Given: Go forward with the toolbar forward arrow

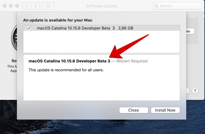Looking at the screenshot, I should click(36, 6).
